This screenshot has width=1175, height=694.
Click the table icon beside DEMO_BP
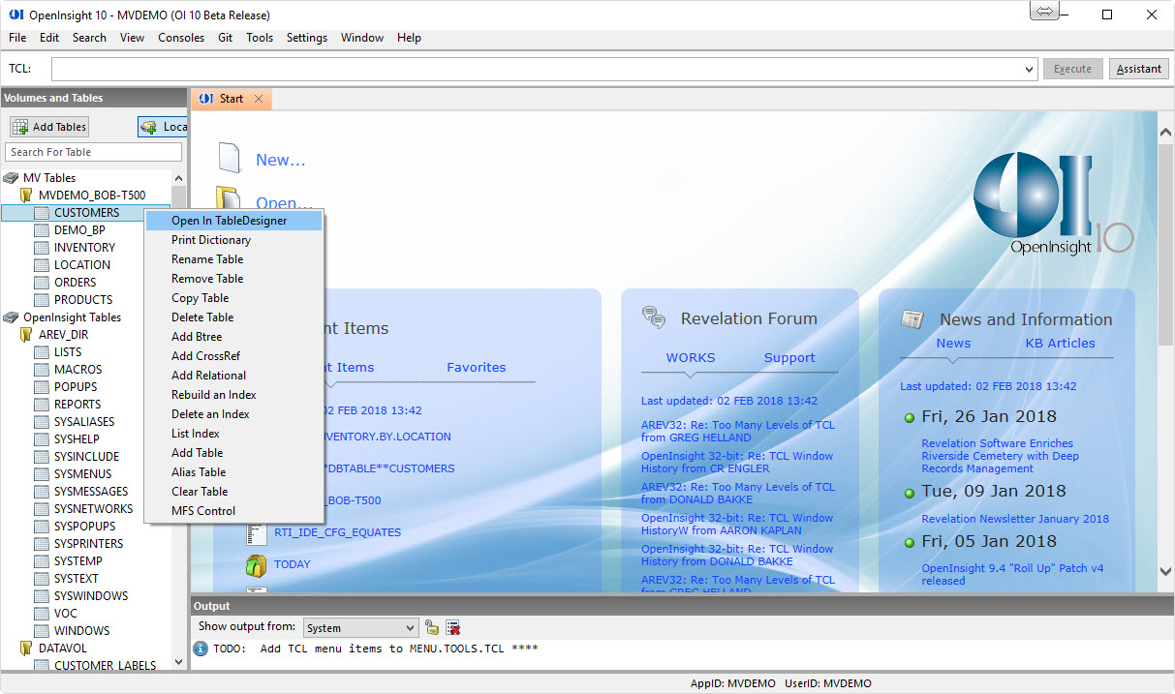pyautogui.click(x=42, y=230)
